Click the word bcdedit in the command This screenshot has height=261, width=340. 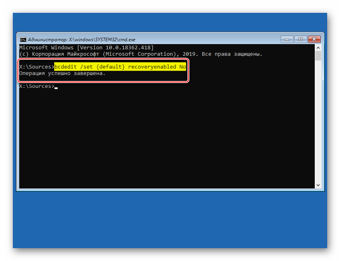[x=65, y=67]
